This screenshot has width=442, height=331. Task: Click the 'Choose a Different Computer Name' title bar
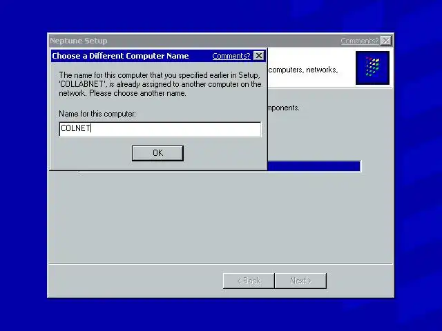159,56
